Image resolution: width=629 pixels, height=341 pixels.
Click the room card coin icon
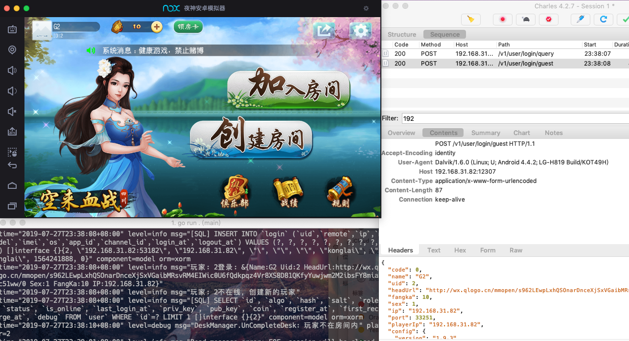point(118,26)
